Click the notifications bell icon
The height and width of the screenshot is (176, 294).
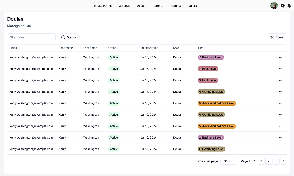pos(289,6)
